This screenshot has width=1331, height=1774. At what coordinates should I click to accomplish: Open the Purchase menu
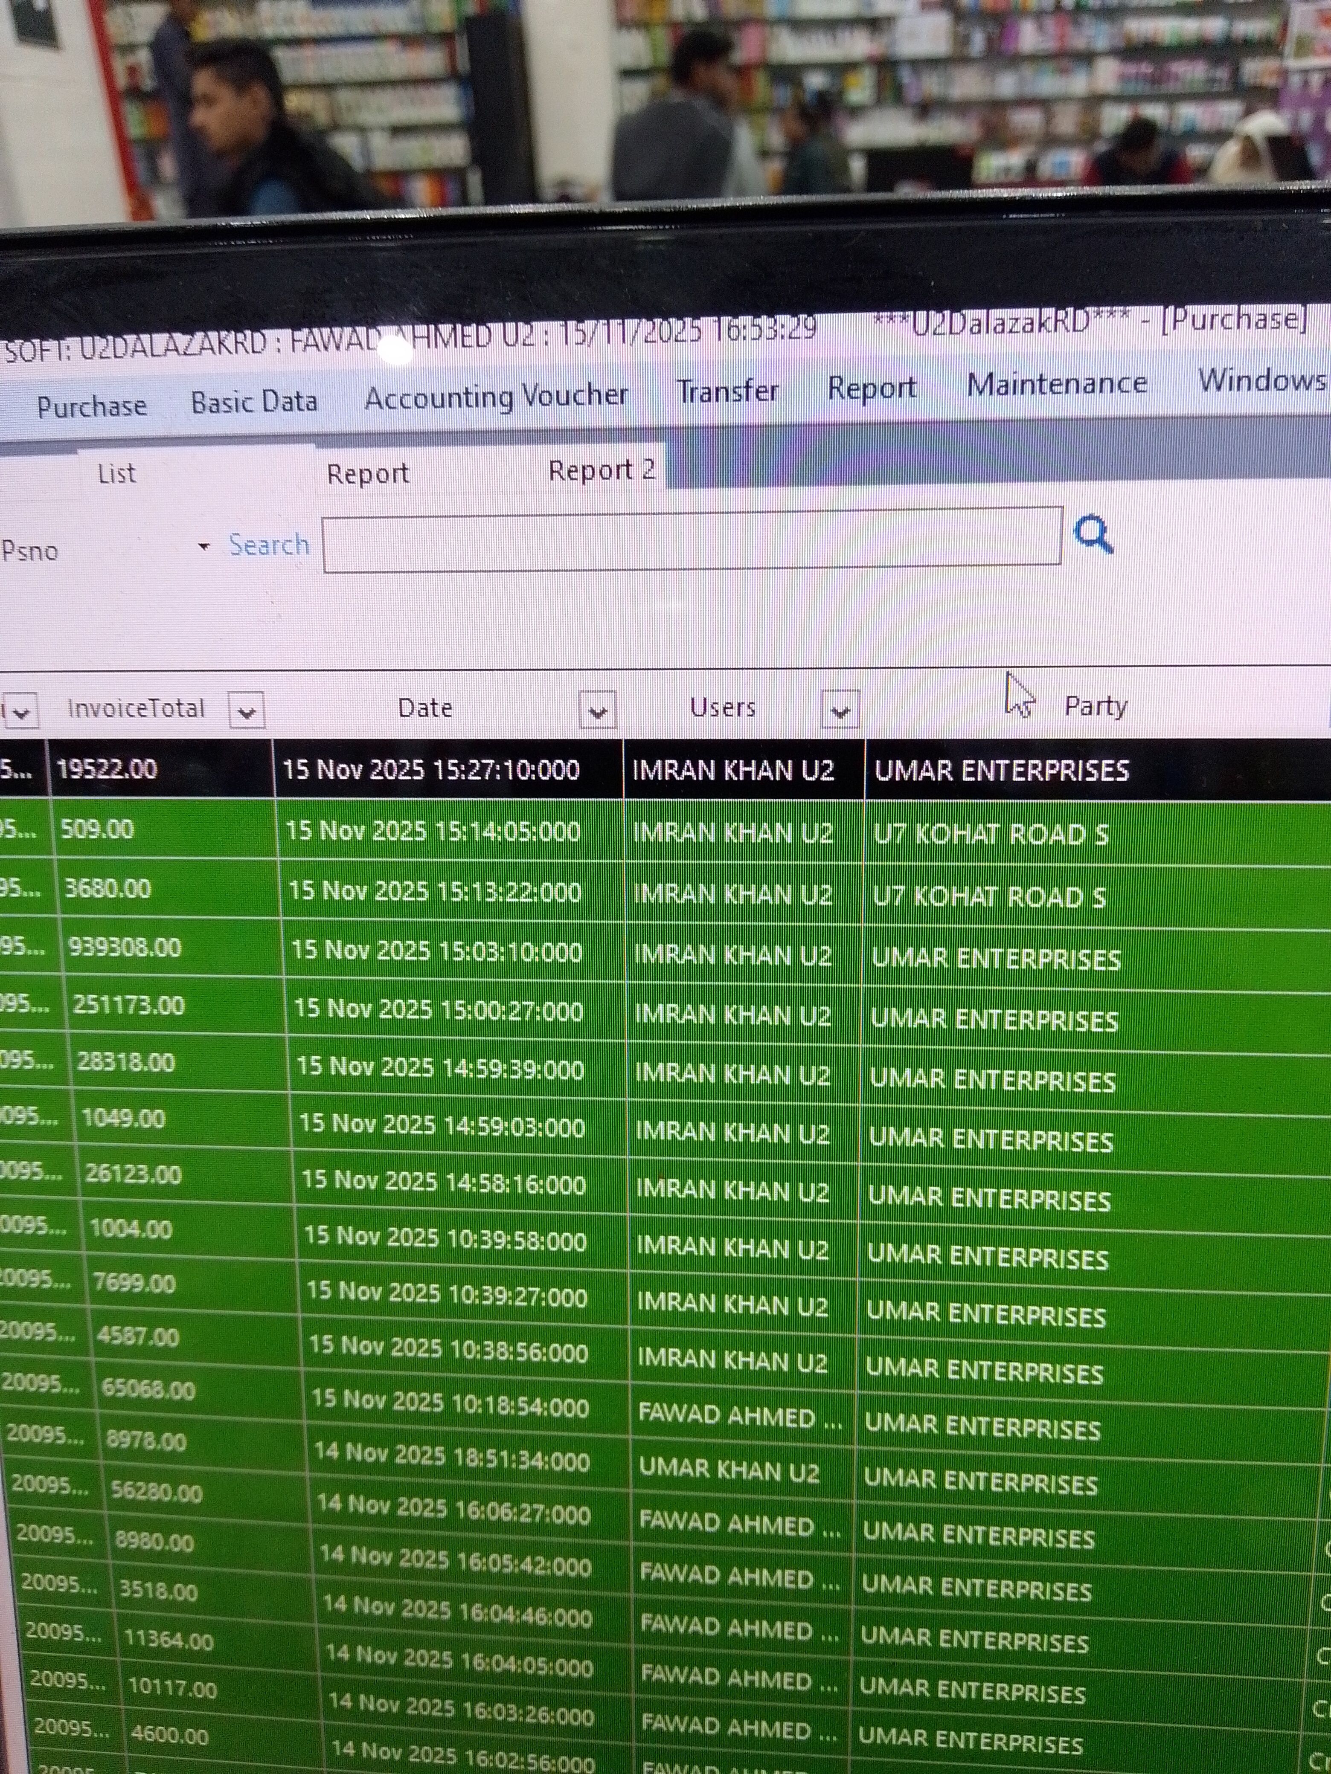coord(91,406)
